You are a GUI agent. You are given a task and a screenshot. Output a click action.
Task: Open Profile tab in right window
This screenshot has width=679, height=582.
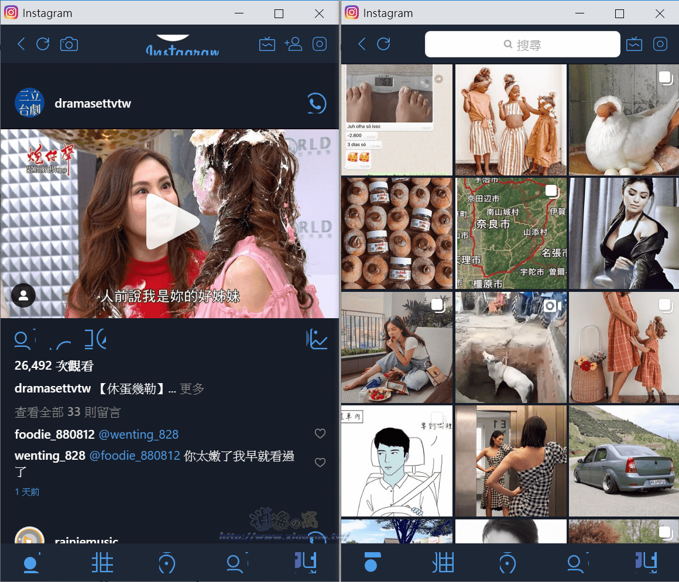pyautogui.click(x=647, y=563)
